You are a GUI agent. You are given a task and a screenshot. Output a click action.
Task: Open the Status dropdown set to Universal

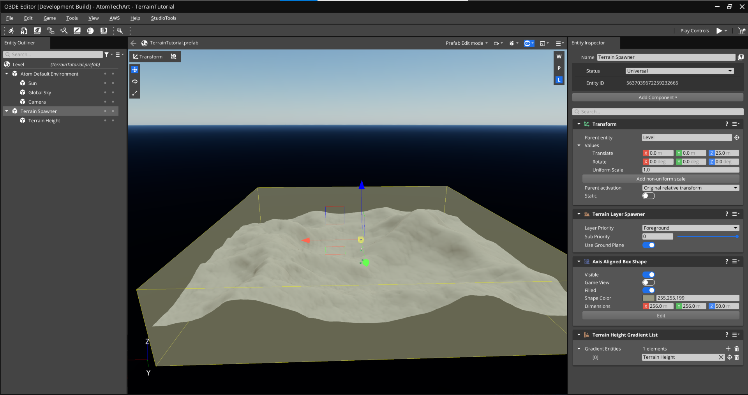coord(679,71)
